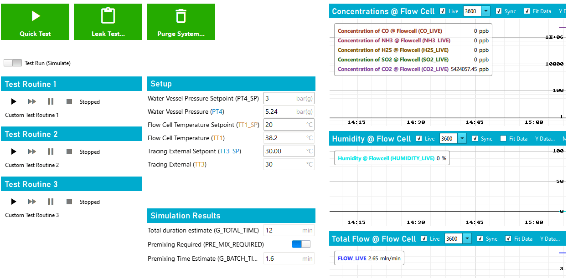Start the Purge System procedure

pyautogui.click(x=181, y=21)
